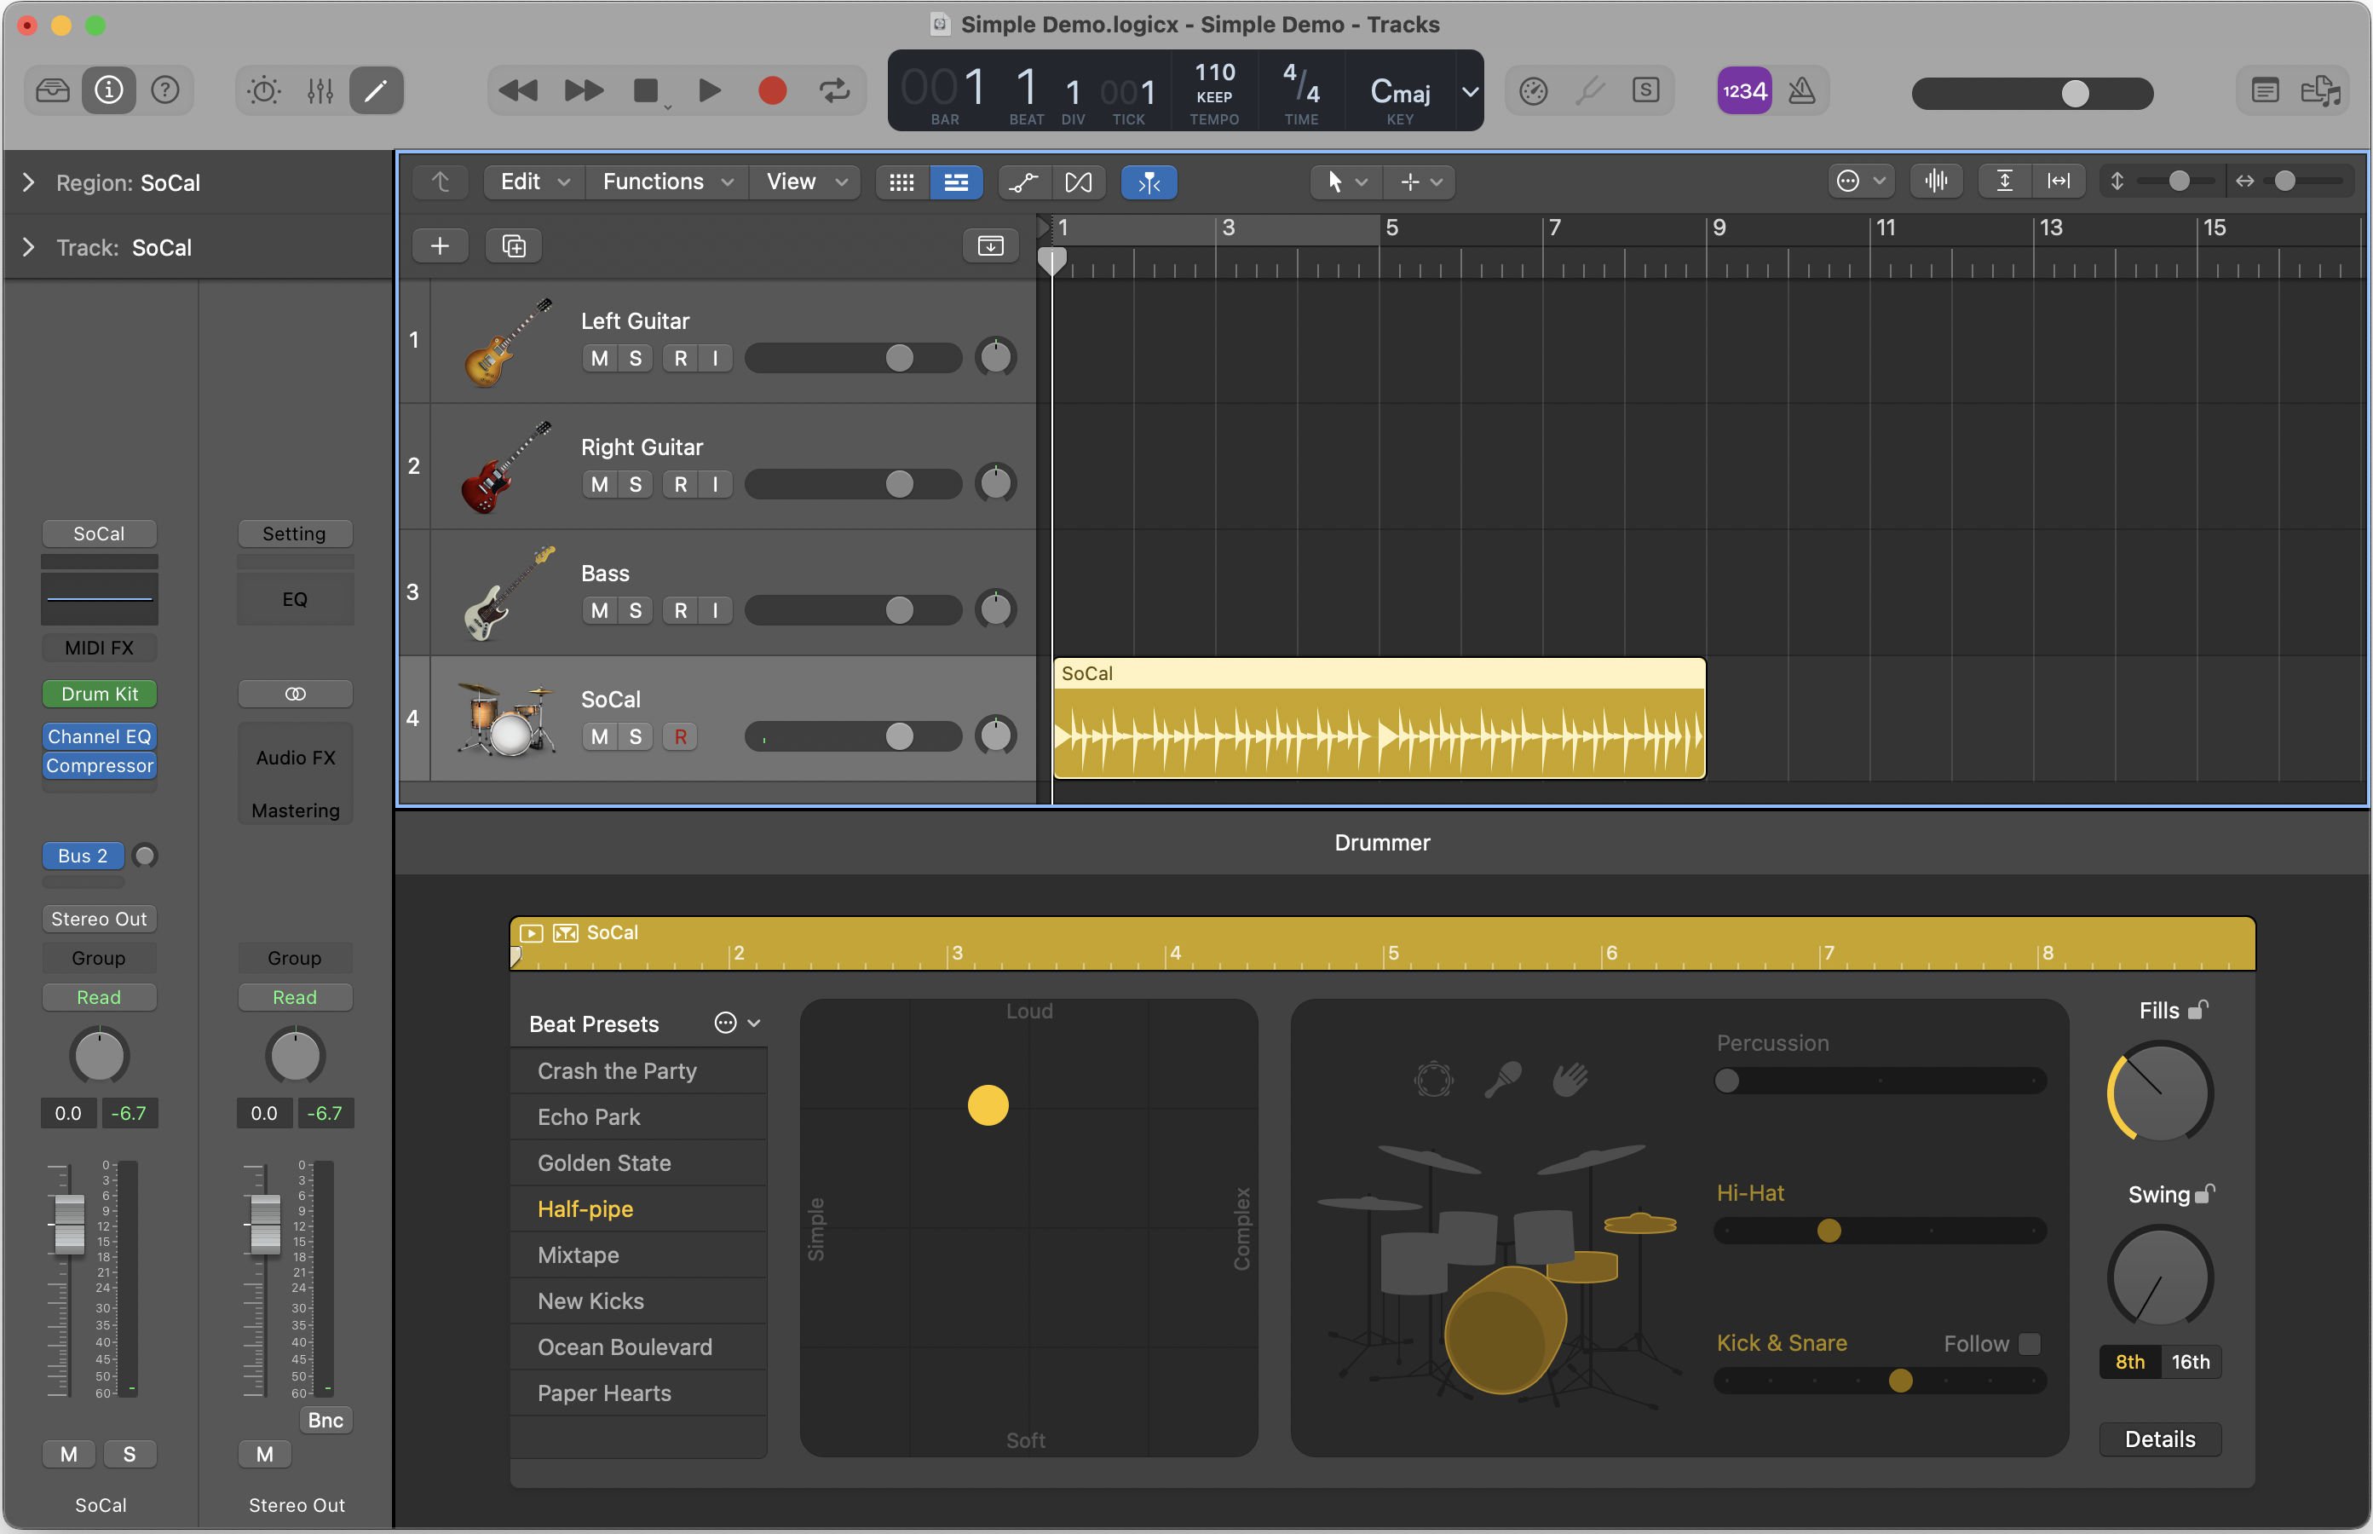The width and height of the screenshot is (2373, 1534).
Task: Expand the Region: SoCal inspector
Action: click(x=28, y=182)
